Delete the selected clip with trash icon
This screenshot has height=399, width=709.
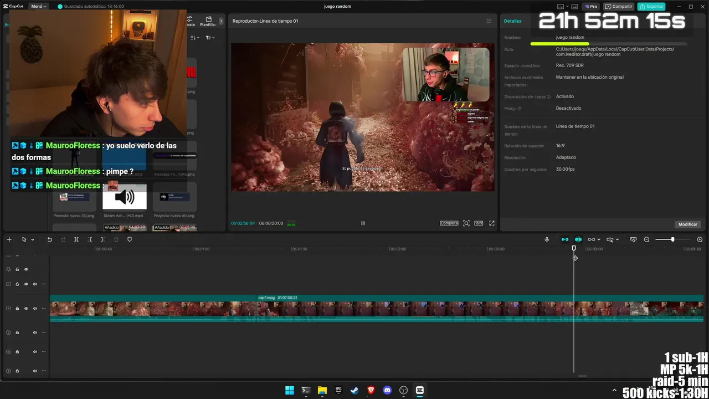click(x=116, y=239)
